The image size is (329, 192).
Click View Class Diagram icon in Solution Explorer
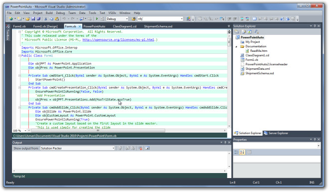256,32
